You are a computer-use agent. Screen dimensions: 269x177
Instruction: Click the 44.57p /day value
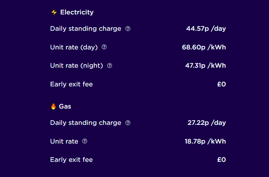coord(206,29)
